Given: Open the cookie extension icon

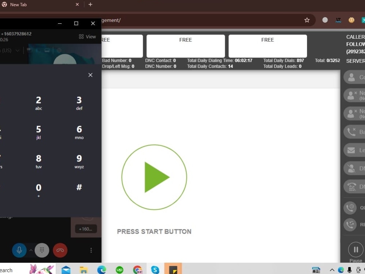Looking at the screenshot, I should pos(351,20).
